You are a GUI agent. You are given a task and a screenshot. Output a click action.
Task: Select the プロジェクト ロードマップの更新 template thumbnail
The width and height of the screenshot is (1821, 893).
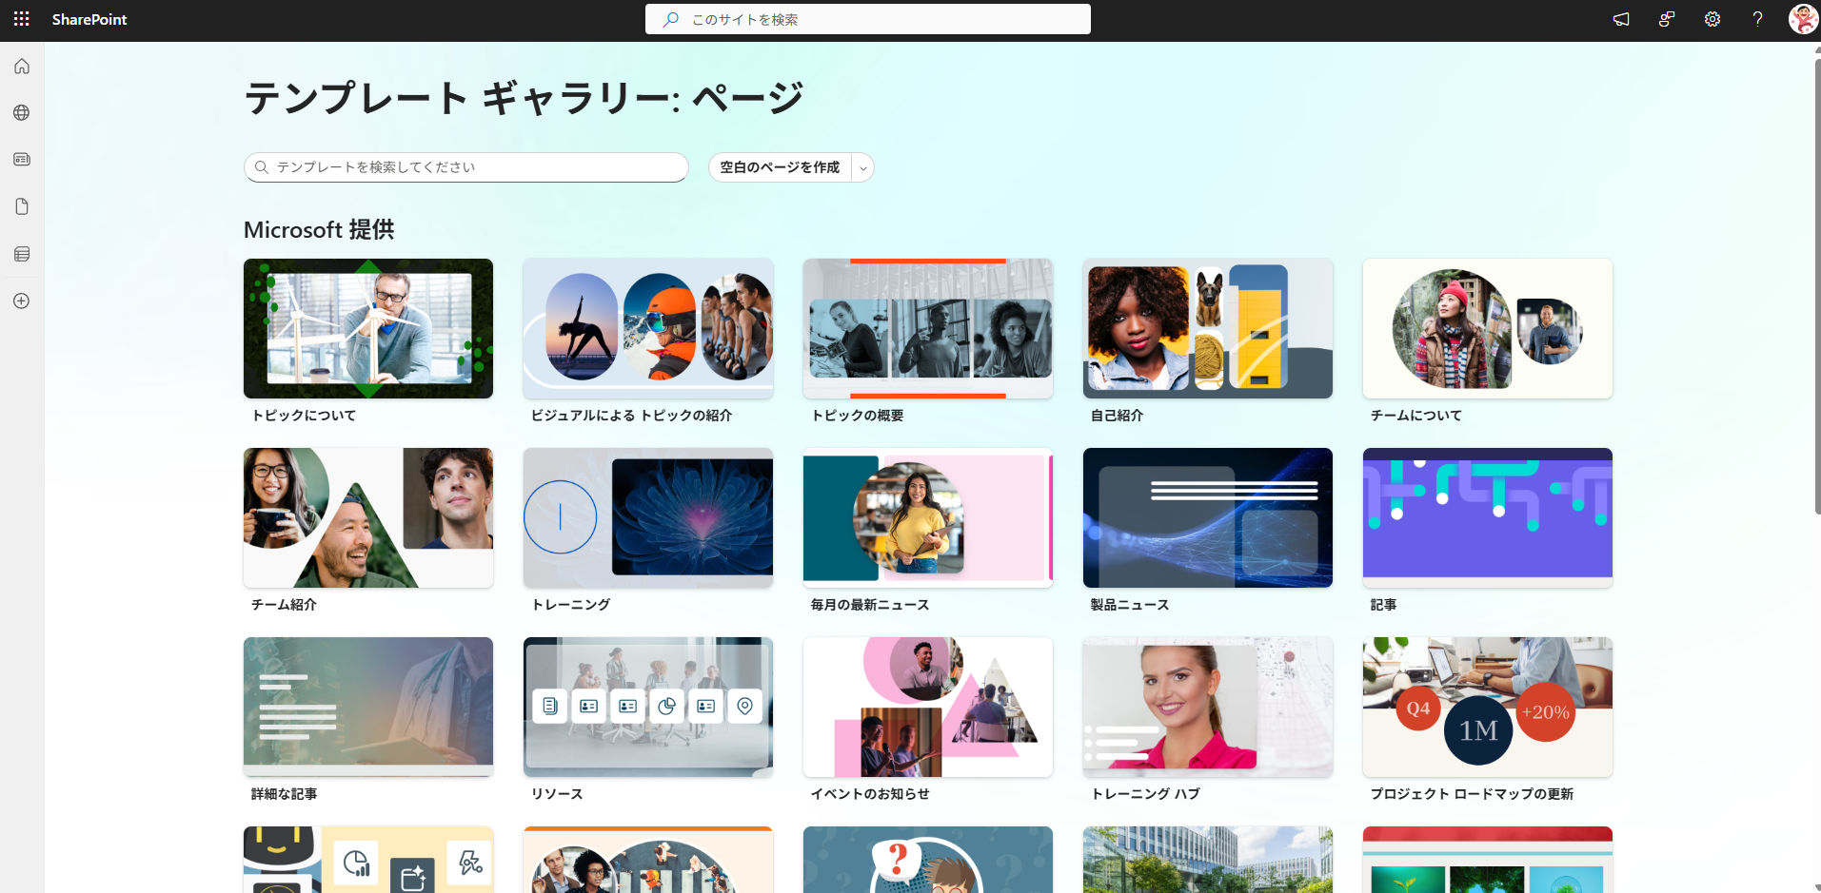1488,707
